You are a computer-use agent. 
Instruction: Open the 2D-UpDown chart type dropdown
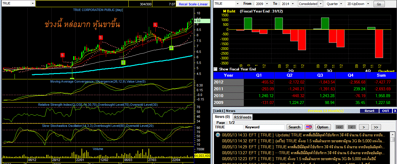(x=369, y=4)
